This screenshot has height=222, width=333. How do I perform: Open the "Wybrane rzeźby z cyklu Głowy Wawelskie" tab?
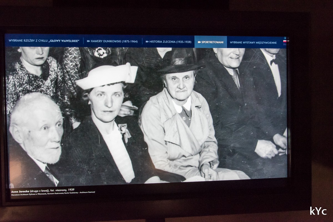pos(44,41)
